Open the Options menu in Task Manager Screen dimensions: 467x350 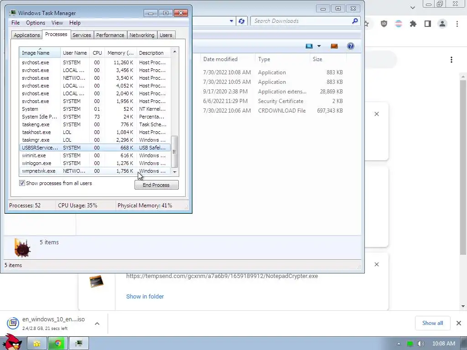[36, 23]
